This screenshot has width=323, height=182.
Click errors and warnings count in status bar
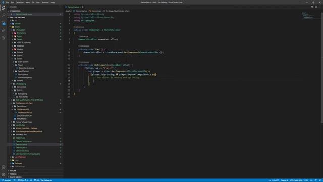coord(23,180)
